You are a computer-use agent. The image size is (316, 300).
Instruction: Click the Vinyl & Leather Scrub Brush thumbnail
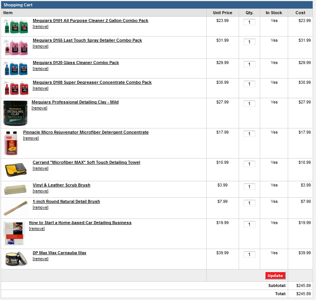click(x=15, y=189)
